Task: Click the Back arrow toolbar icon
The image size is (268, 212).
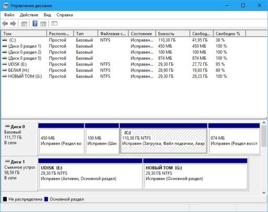Action: pos(5,24)
